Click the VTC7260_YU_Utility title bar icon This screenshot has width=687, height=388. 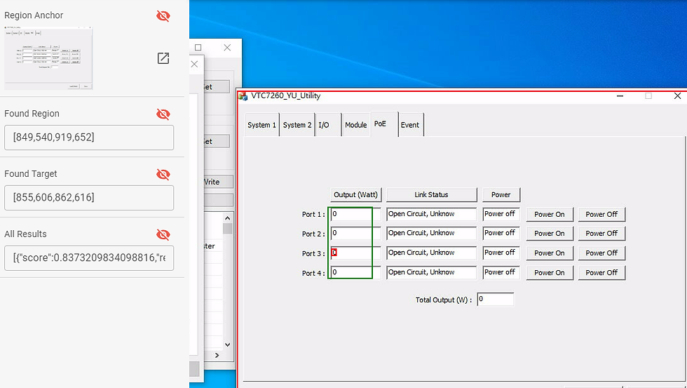(x=243, y=96)
